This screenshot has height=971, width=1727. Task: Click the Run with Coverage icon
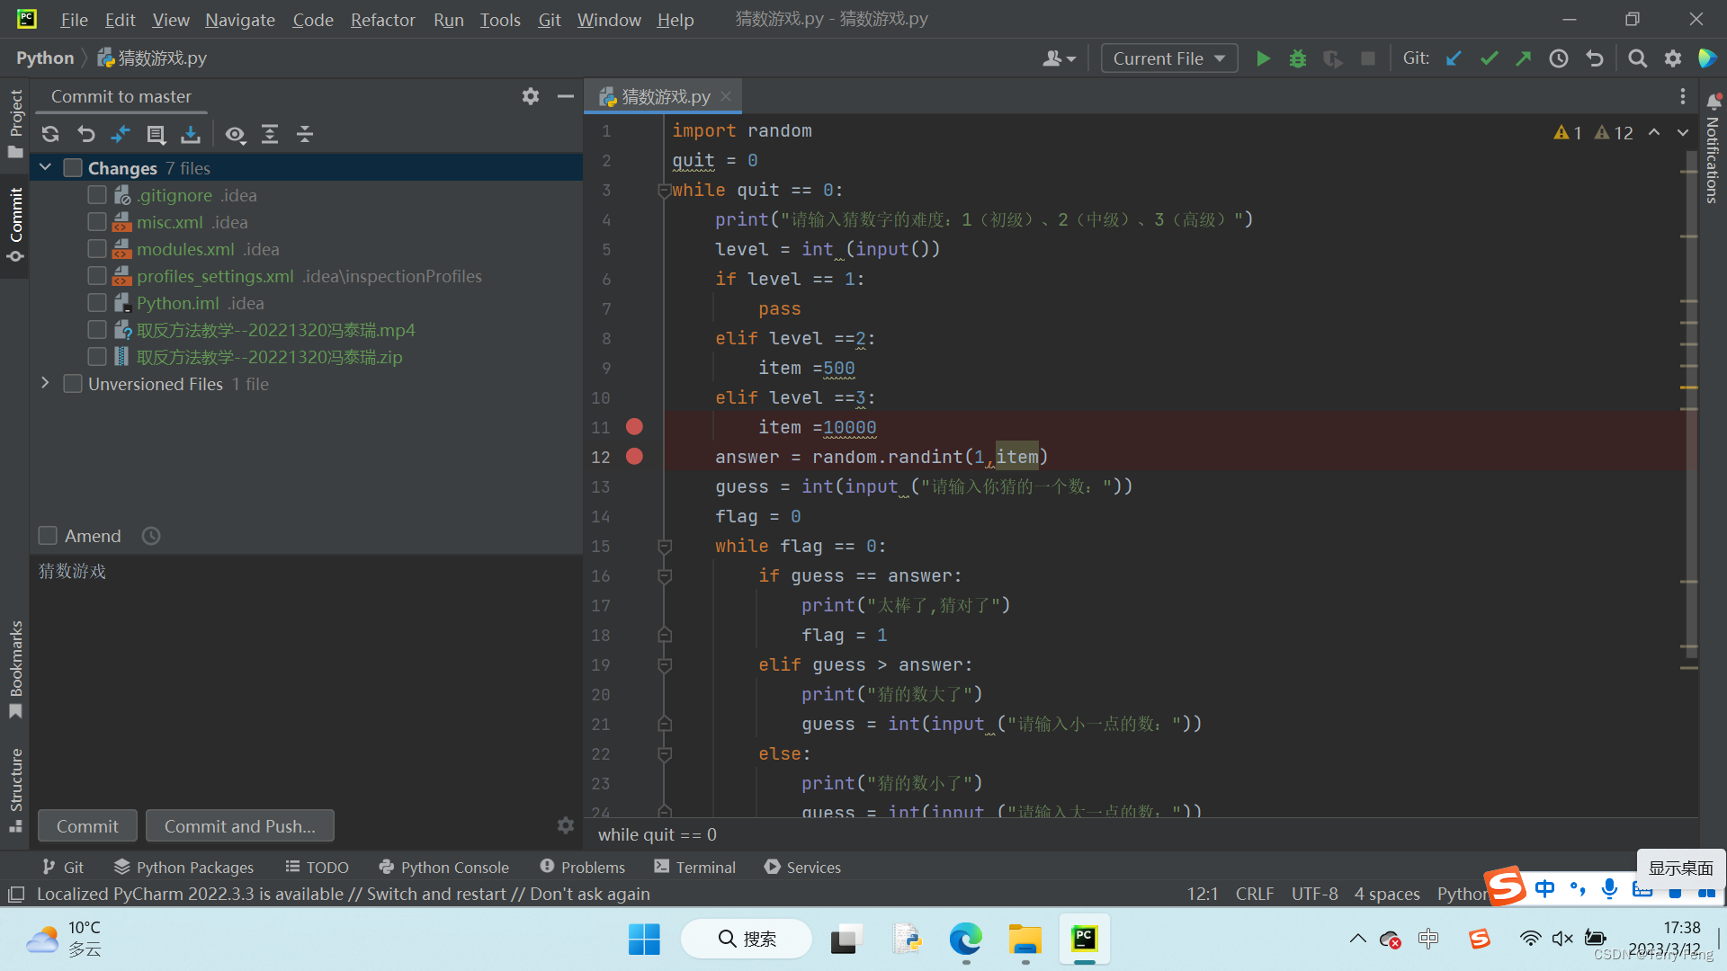pyautogui.click(x=1333, y=58)
